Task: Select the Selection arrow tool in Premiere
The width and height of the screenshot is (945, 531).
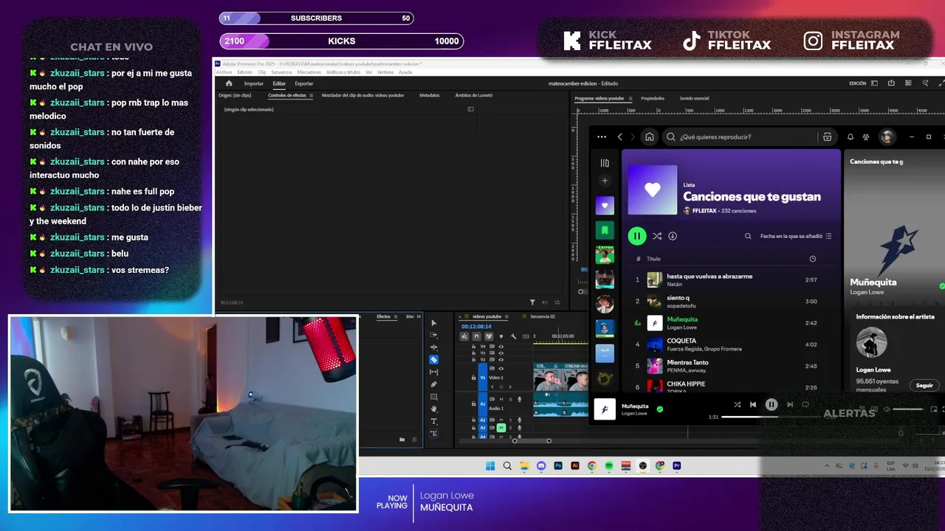Action: pos(434,323)
